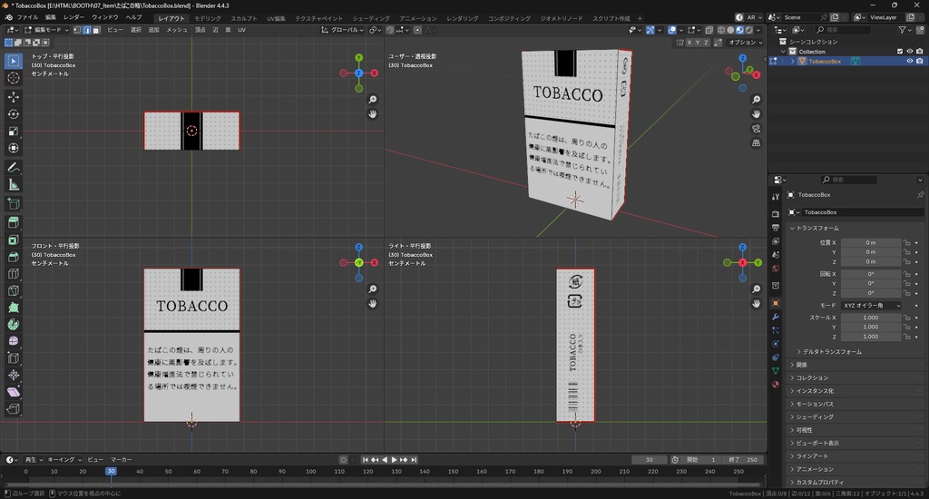This screenshot has width=929, height=499.
Task: Switch to the UV編集 workspace tab
Action: click(276, 18)
